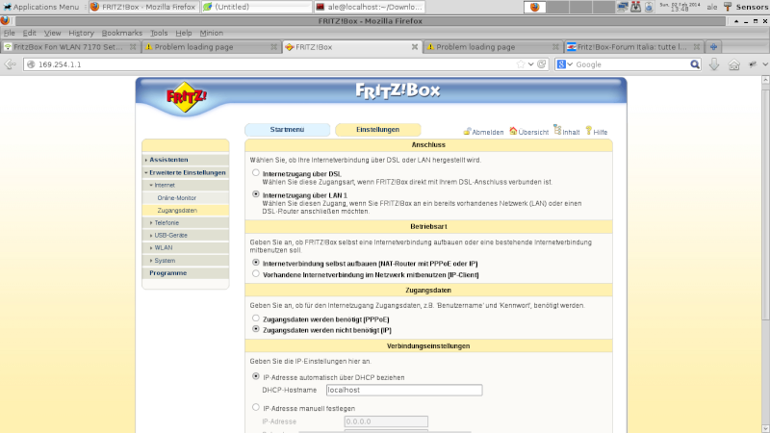This screenshot has height=433, width=770.
Task: Bookmark page with the star icon
Action: [521, 64]
